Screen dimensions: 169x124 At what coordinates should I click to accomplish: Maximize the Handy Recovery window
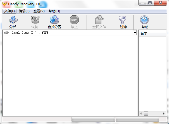click(150, 3)
